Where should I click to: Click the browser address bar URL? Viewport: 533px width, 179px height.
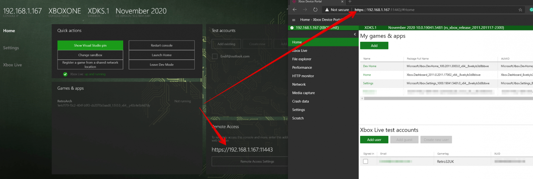[384, 10]
